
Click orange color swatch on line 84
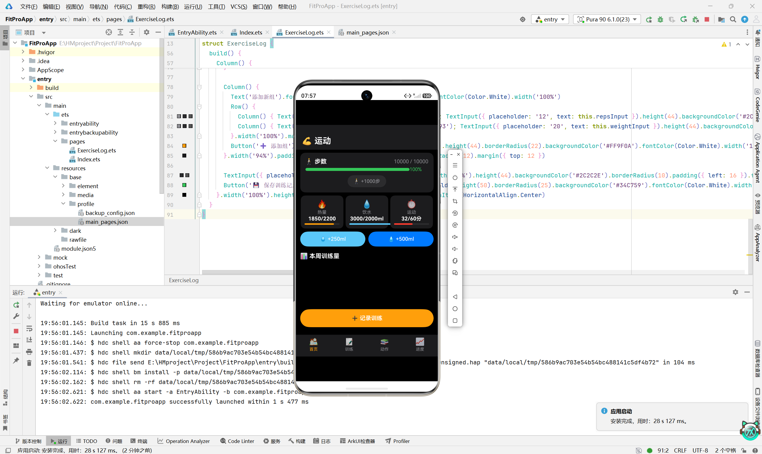tap(184, 146)
